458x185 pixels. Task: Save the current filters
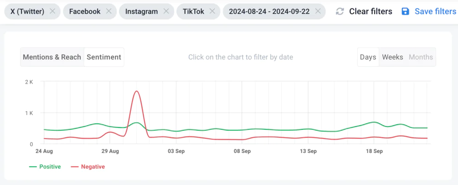(x=435, y=11)
